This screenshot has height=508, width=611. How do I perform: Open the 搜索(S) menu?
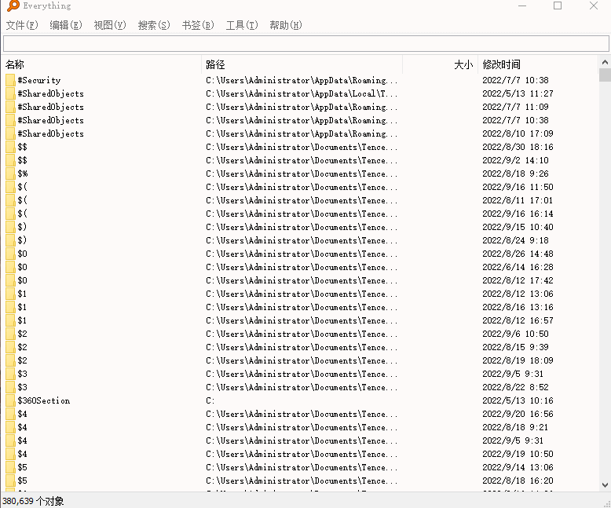[x=154, y=25]
